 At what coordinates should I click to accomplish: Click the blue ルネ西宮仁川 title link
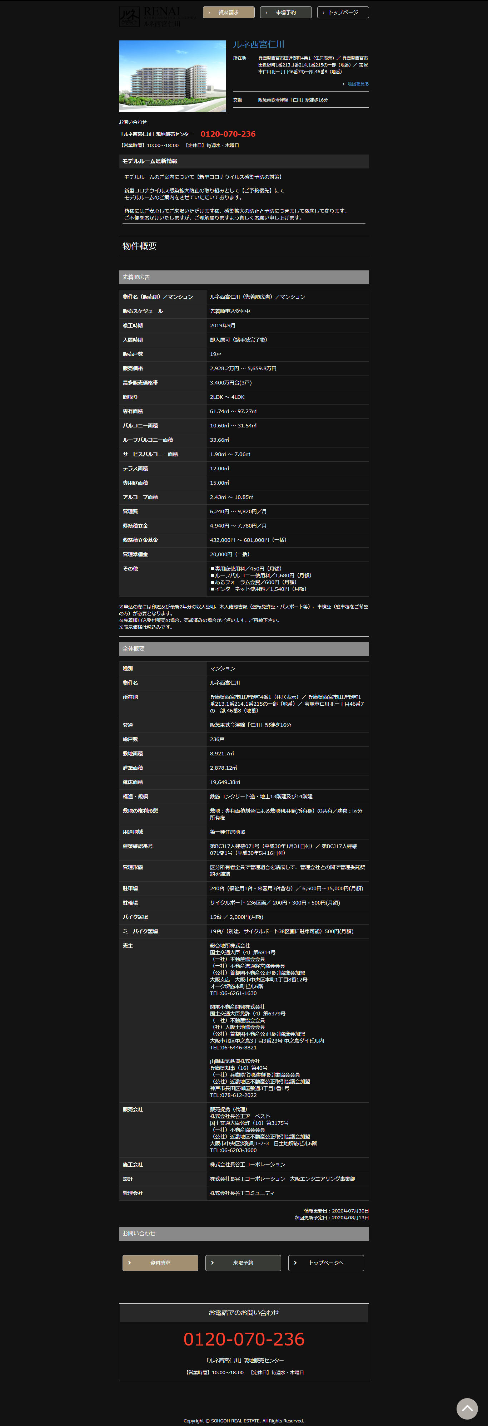[x=258, y=44]
